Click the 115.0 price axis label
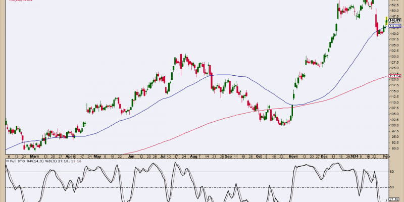Image resolution: width=404 pixels, height=202 pixels. tap(393, 91)
